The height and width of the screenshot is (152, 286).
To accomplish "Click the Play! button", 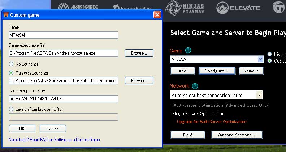I will tap(188, 135).
